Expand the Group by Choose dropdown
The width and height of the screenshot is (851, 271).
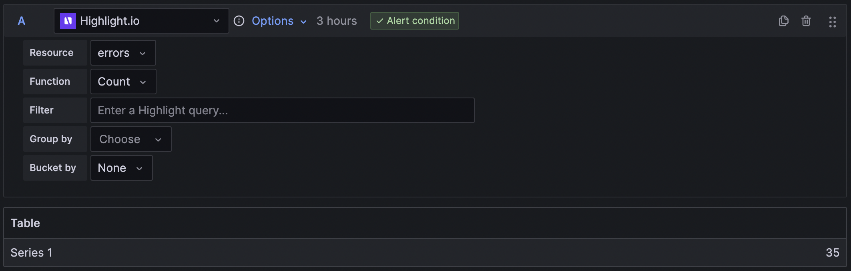click(x=131, y=139)
